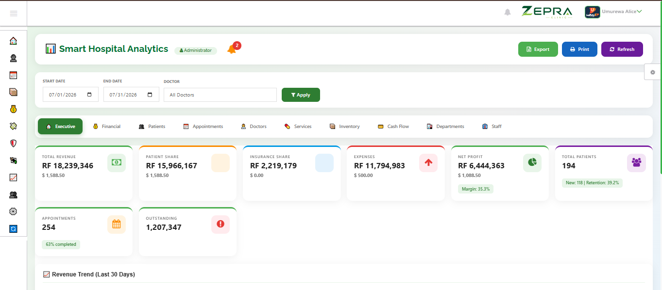The height and width of the screenshot is (290, 662).
Task: Click the Start Date input field
Action: [70, 95]
